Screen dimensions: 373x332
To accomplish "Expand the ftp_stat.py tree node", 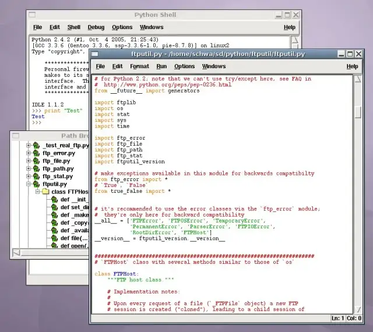I will click(27, 176).
